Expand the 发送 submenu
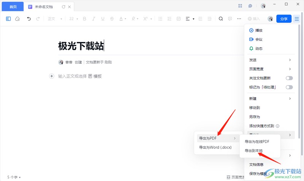 pos(271,60)
